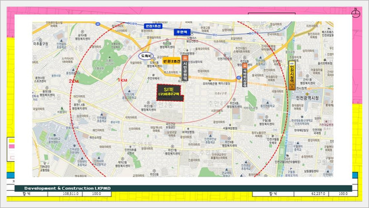Click the pink legend swatch at the left edge

coord(12,146)
